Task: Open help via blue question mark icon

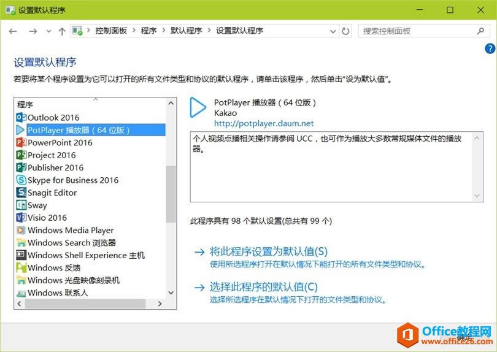Action: 490,48
